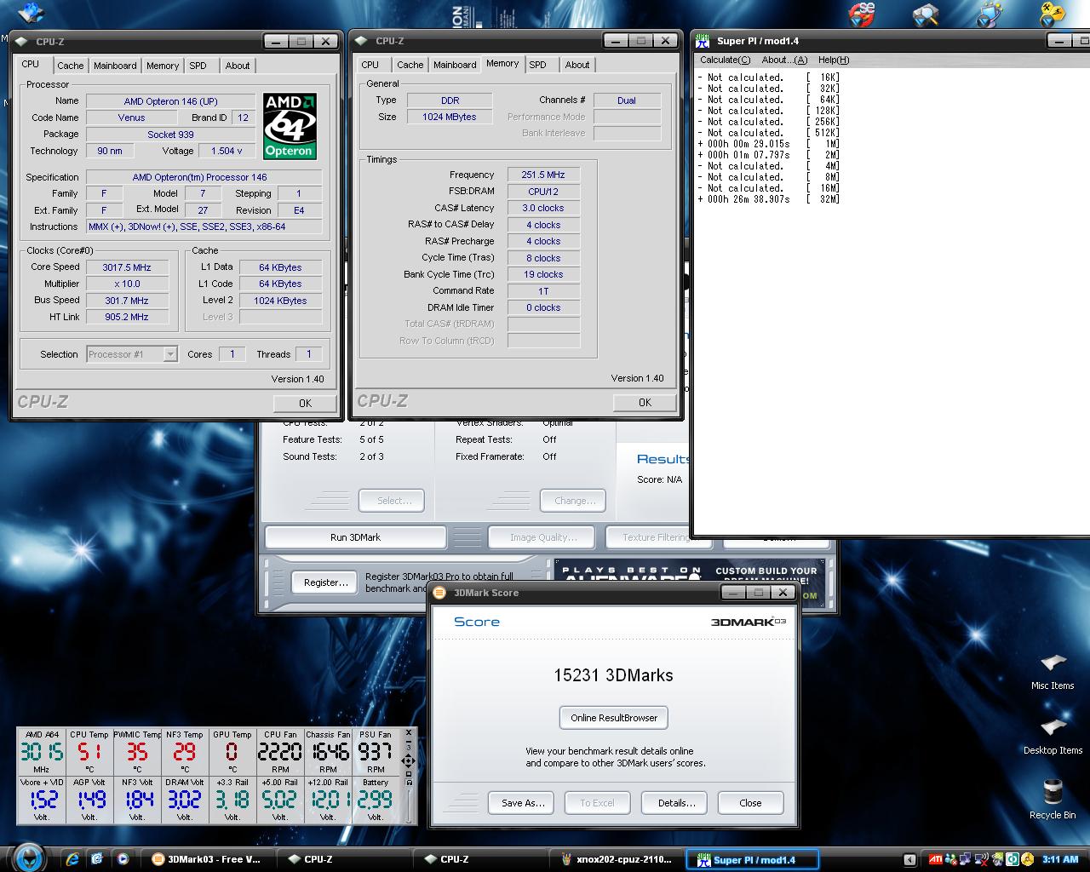
Task: Click the Change... settings button in 3DMark03
Action: pos(575,501)
